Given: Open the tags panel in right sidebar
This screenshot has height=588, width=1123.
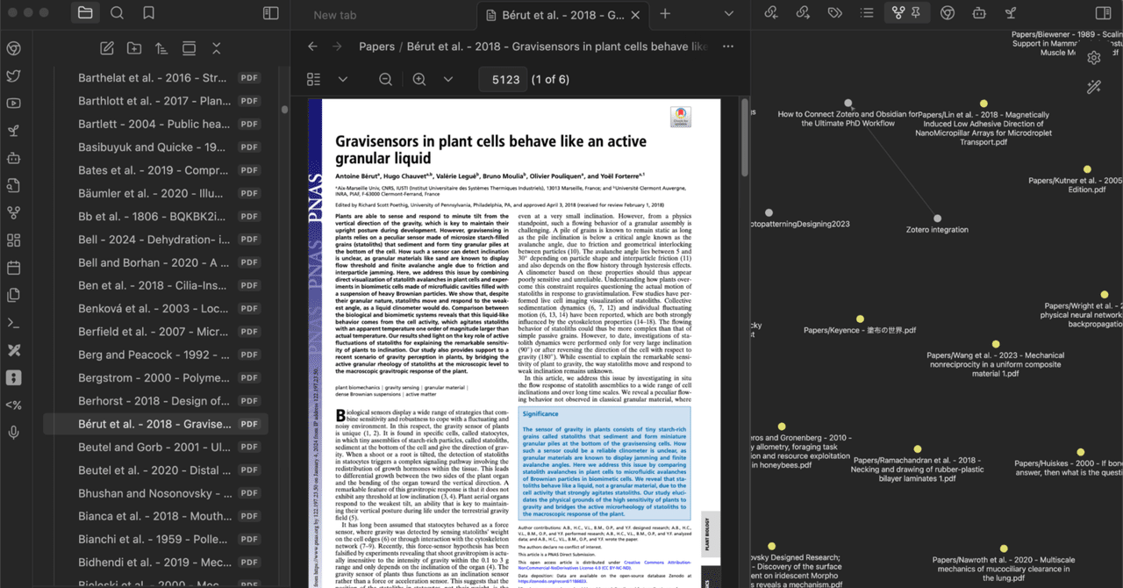Looking at the screenshot, I should [x=834, y=13].
